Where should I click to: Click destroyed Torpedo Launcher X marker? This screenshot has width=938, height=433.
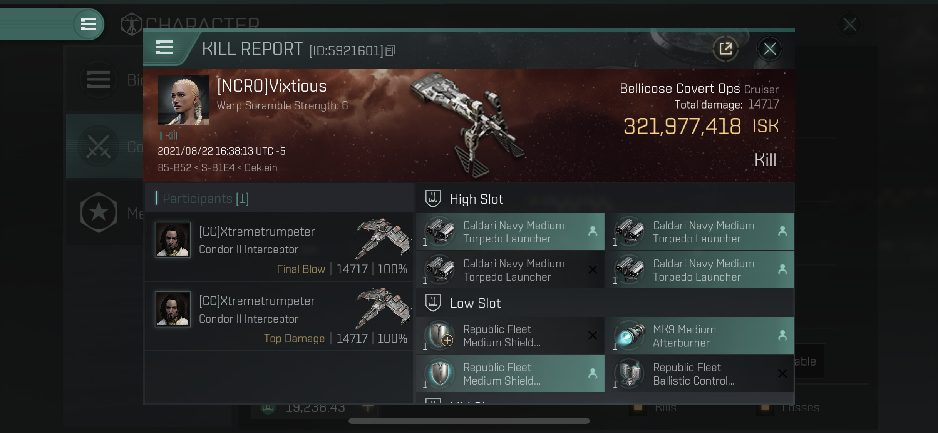[x=593, y=269]
